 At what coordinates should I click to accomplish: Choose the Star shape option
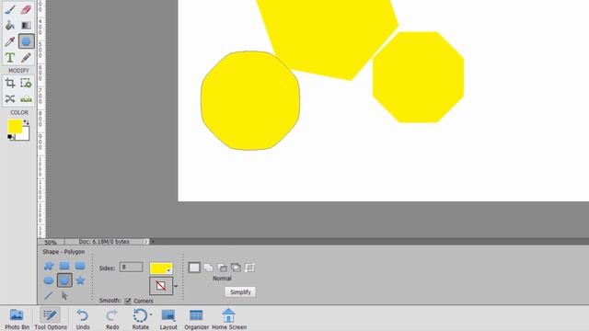pyautogui.click(x=80, y=280)
